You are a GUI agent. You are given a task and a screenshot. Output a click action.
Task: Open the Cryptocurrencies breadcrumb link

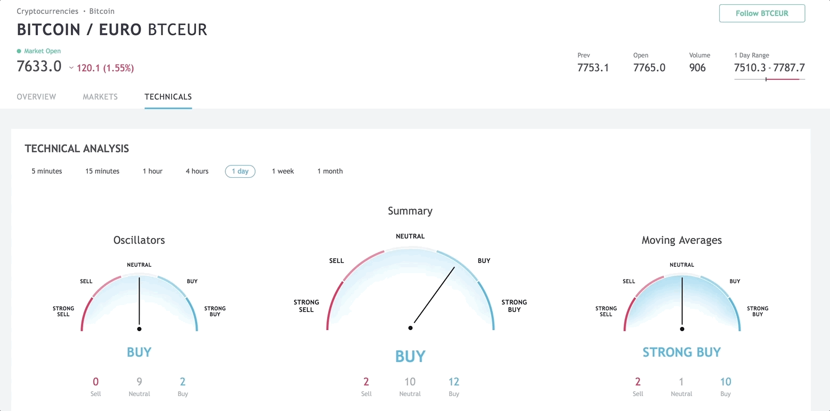click(47, 11)
